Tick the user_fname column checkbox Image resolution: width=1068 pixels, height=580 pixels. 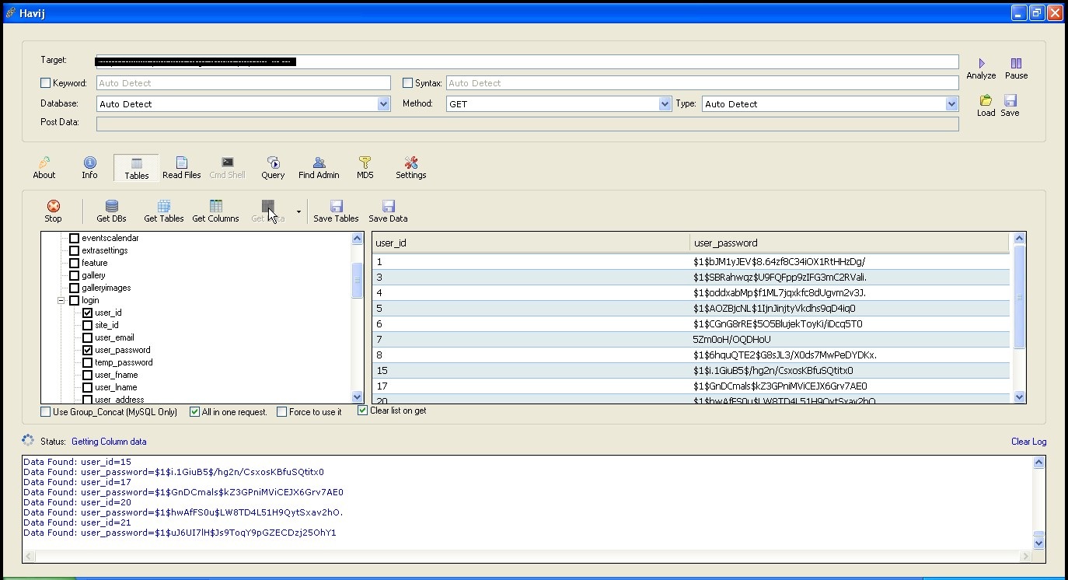[87, 375]
